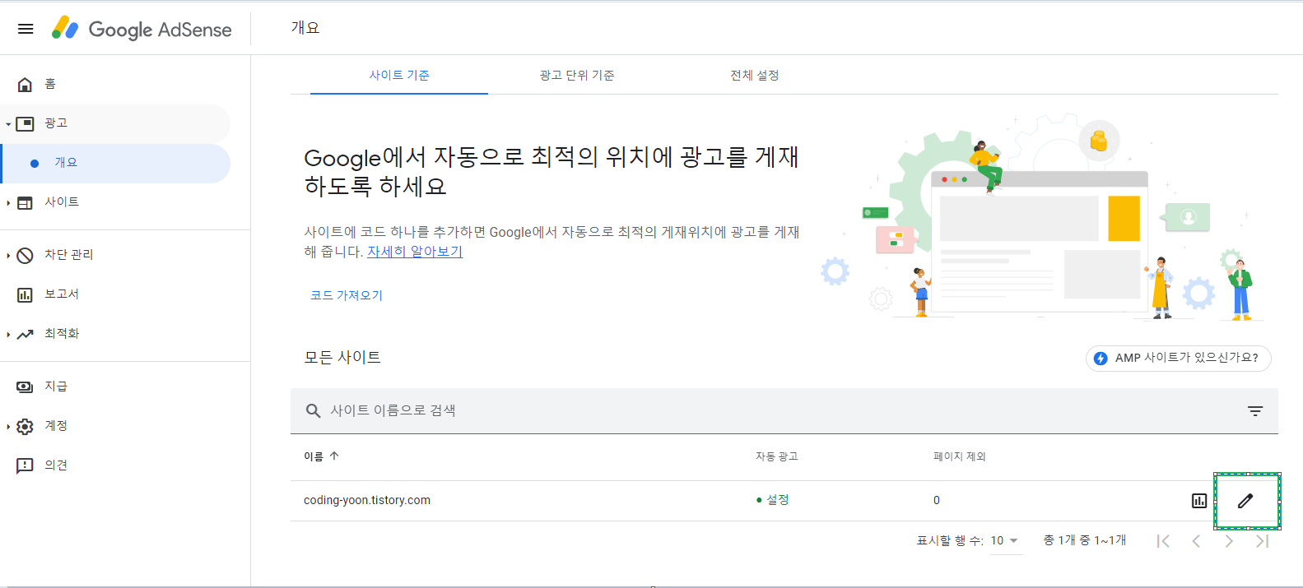1303x588 pixels.
Task: Sort by 이름 using the arrow icon
Action: [334, 456]
